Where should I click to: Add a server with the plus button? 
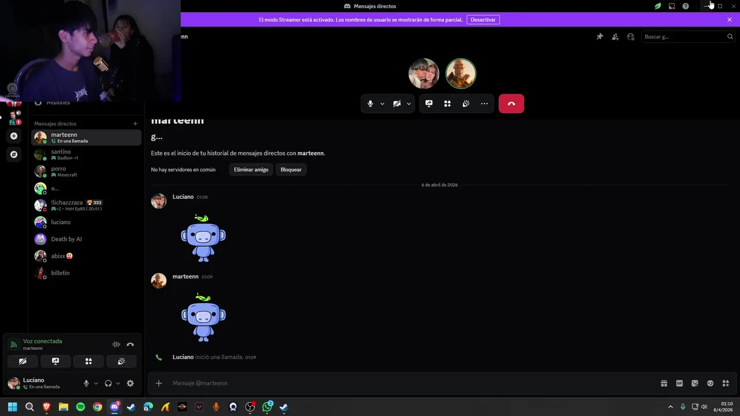tap(14, 136)
